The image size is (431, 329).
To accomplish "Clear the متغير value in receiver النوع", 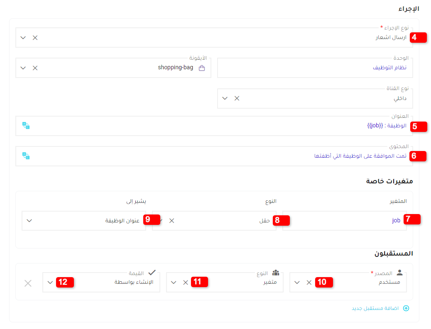I will click(x=185, y=282).
